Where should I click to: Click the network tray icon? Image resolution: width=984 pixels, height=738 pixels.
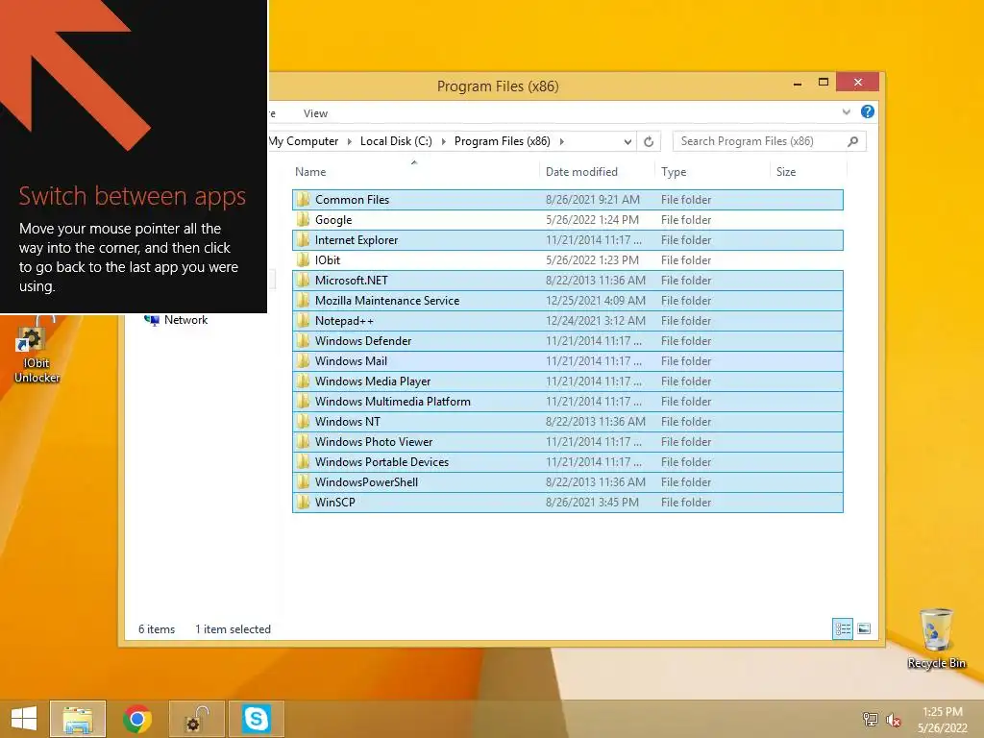click(x=871, y=719)
